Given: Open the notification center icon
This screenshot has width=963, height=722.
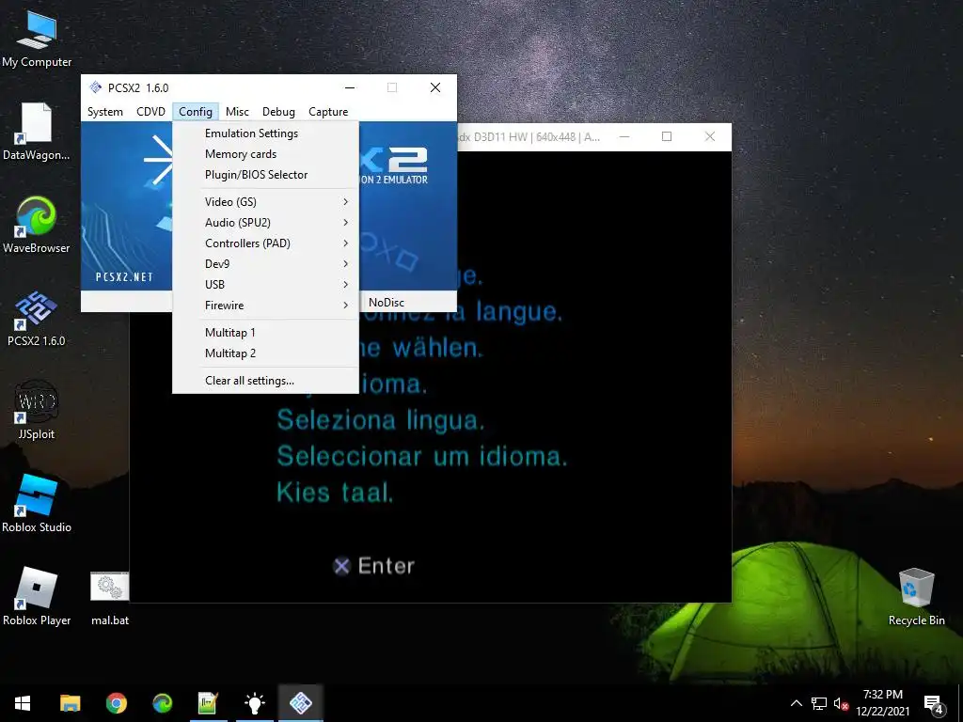Looking at the screenshot, I should point(934,704).
